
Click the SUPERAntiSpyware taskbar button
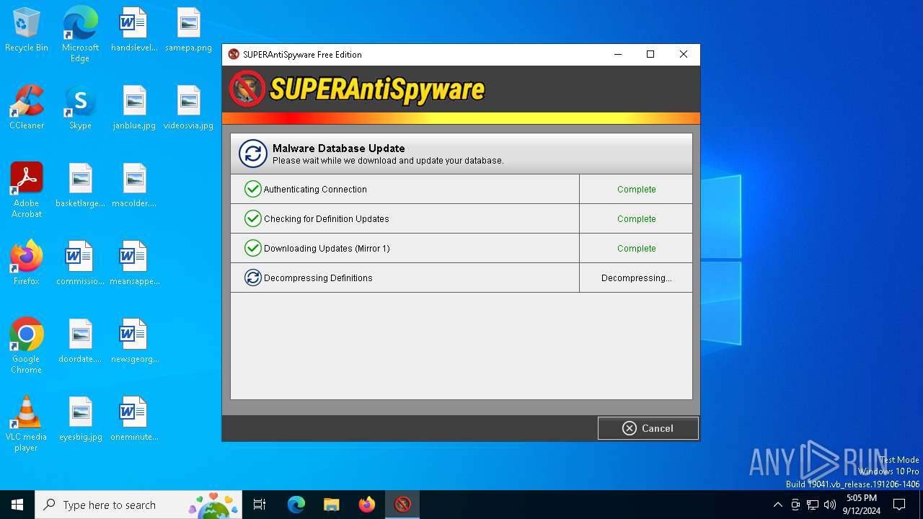click(x=402, y=505)
